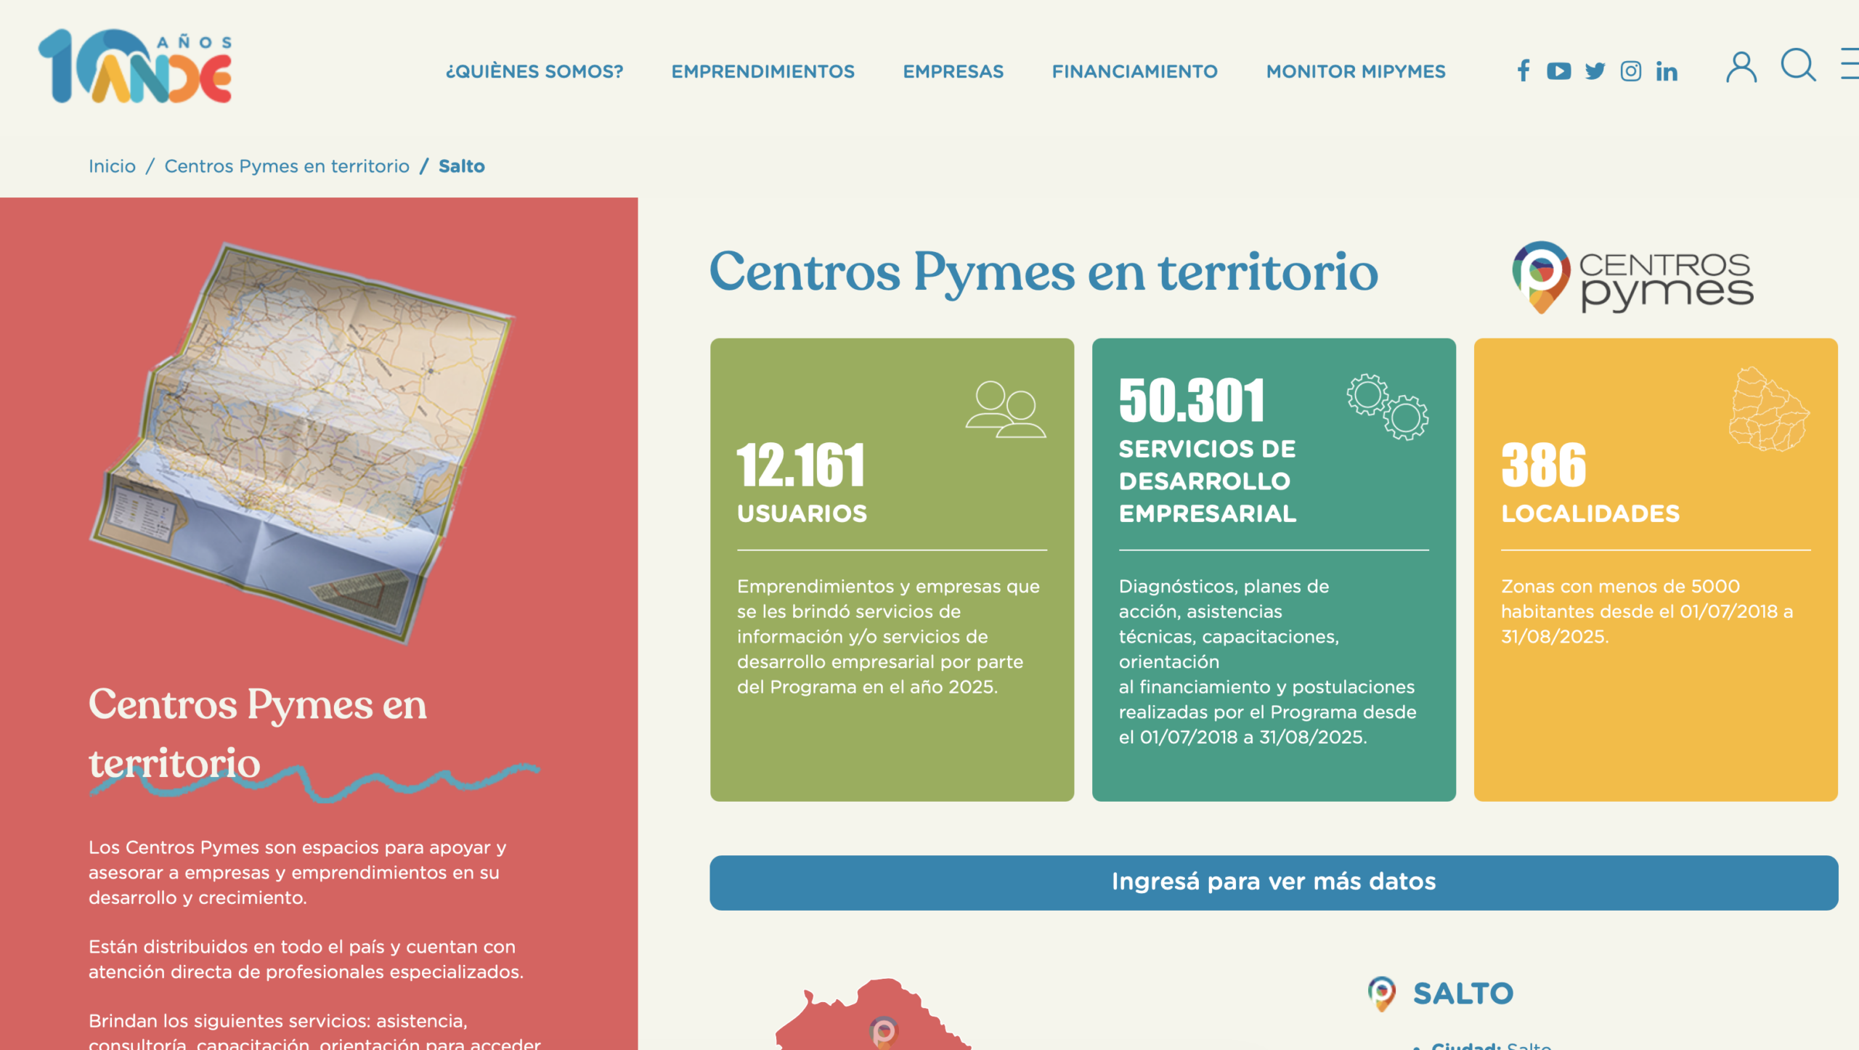Viewport: 1859px width, 1050px height.
Task: Open the Financiamiento menu item
Action: [x=1134, y=71]
